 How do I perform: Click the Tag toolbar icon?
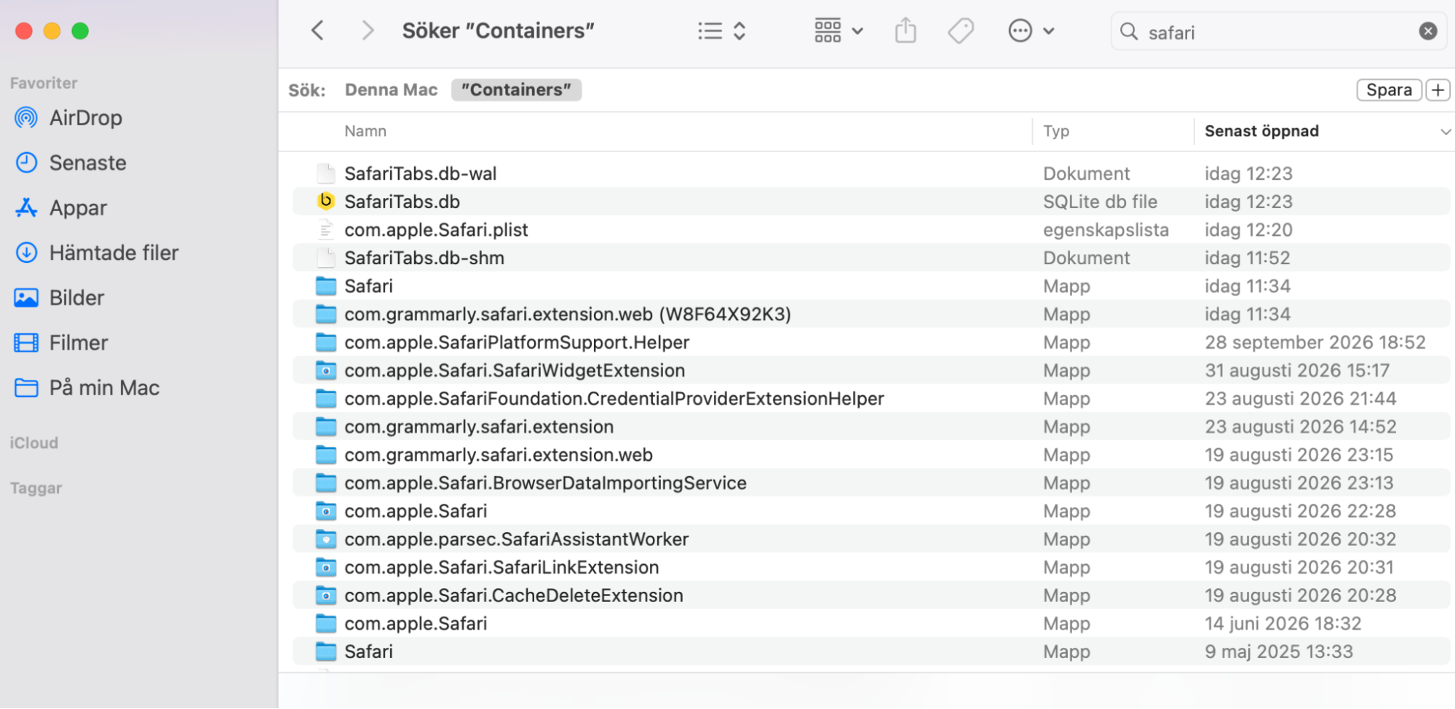961,31
